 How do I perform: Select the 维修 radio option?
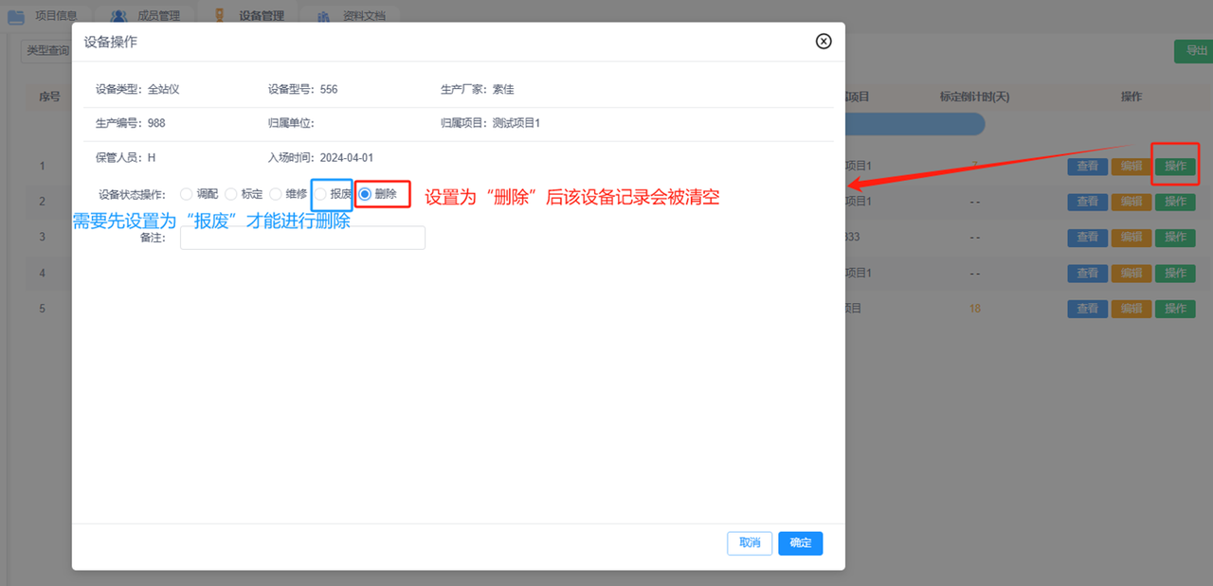pyautogui.click(x=276, y=194)
